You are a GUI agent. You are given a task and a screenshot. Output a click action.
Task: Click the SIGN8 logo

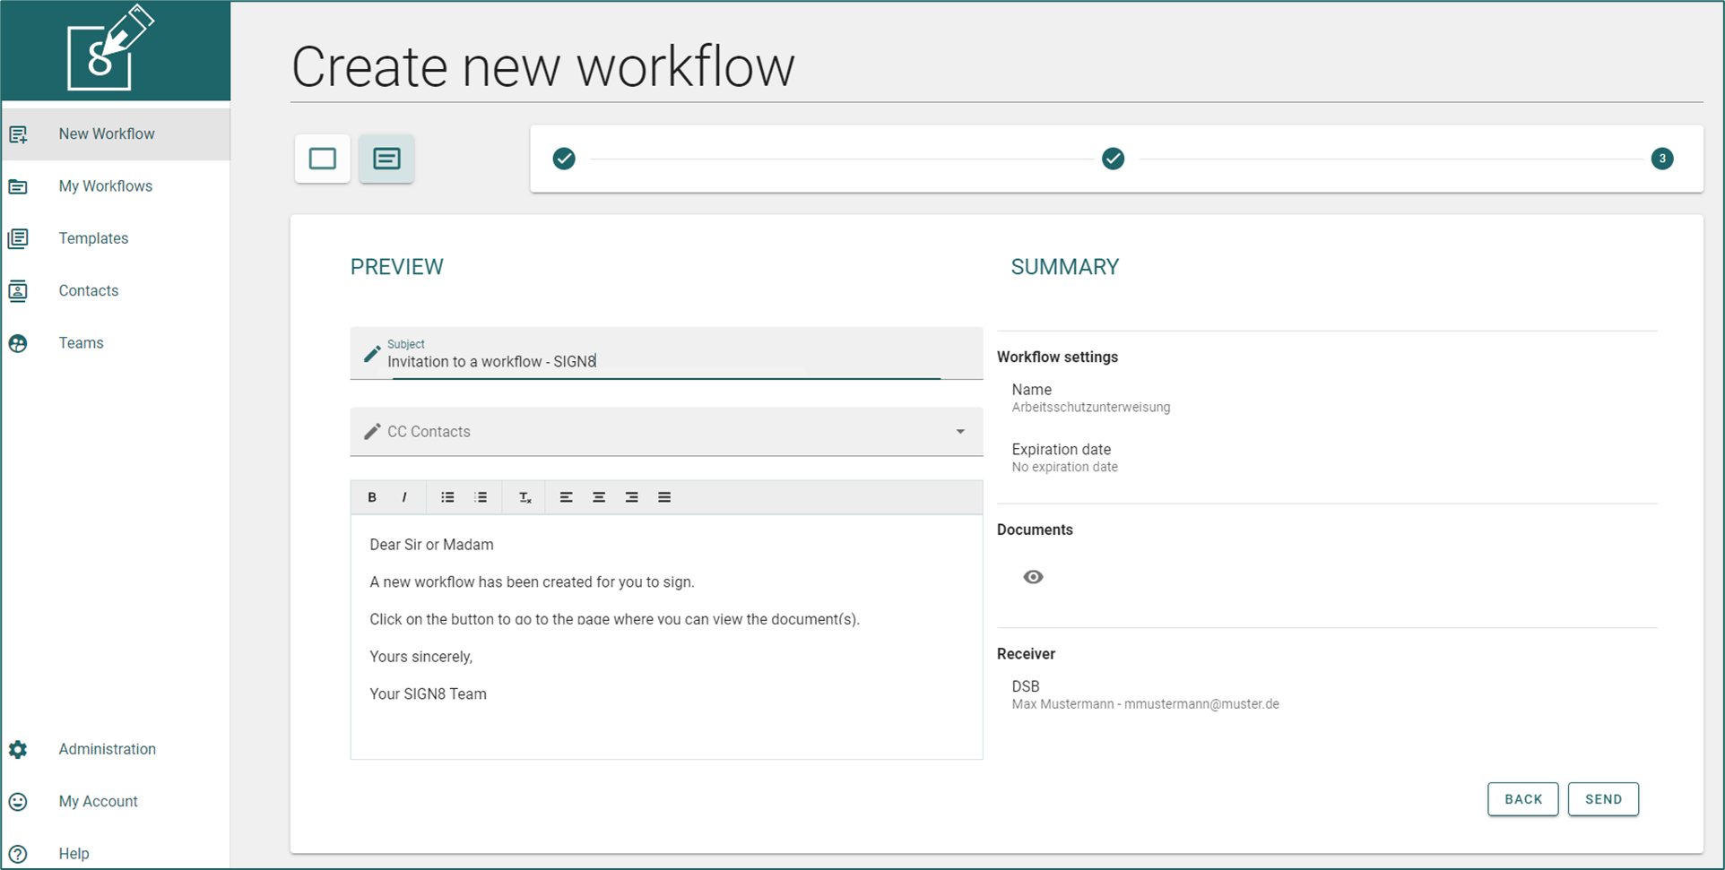tap(110, 48)
